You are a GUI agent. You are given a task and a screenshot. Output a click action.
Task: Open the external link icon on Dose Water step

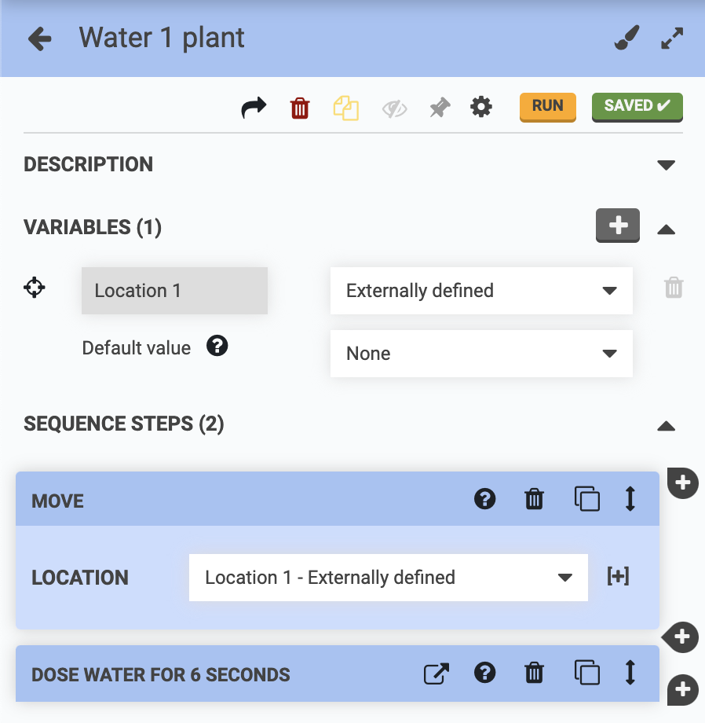[x=436, y=673]
